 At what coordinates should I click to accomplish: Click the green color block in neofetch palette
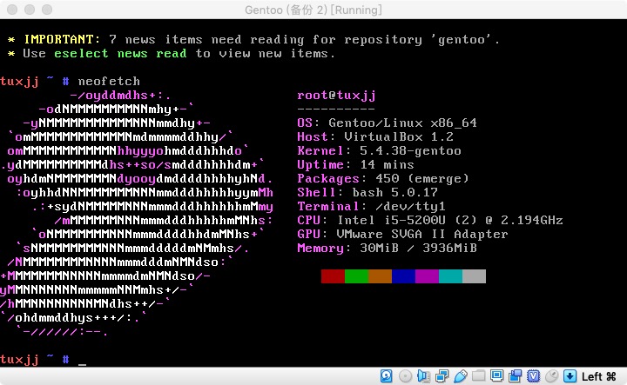coord(356,276)
